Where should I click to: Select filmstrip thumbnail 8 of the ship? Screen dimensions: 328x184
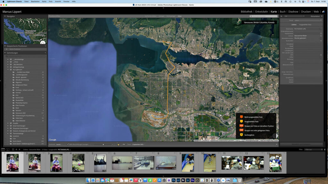point(166,163)
